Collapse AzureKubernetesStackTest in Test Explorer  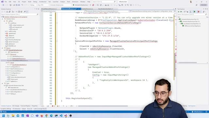(181, 24)
